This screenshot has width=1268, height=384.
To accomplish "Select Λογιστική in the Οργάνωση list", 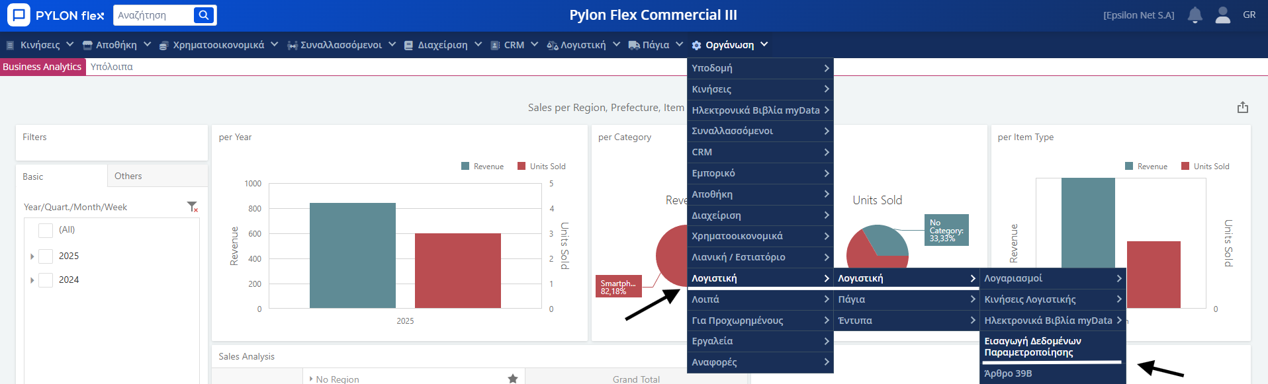I will (x=760, y=278).
